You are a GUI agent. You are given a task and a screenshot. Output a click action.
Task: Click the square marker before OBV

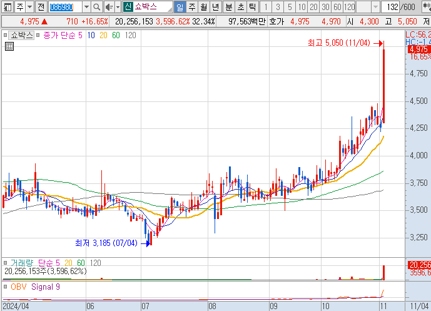(x=5, y=287)
